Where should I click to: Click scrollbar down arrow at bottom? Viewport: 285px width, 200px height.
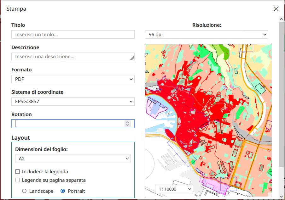point(282,196)
